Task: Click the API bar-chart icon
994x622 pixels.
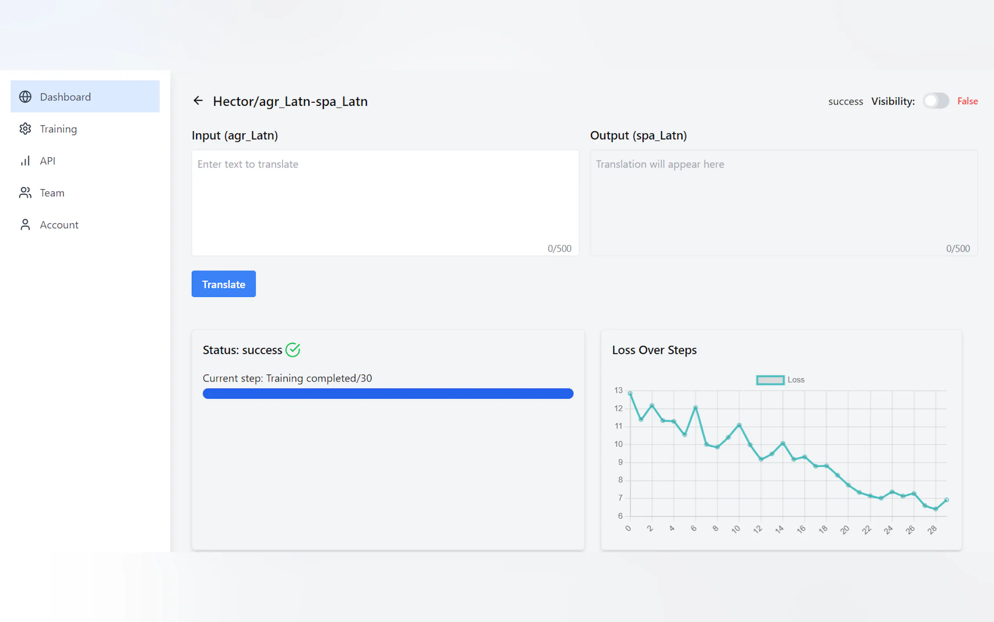Action: coord(25,161)
